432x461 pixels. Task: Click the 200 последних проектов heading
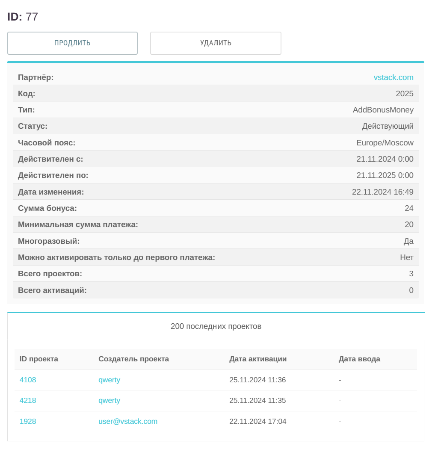pyautogui.click(x=216, y=326)
